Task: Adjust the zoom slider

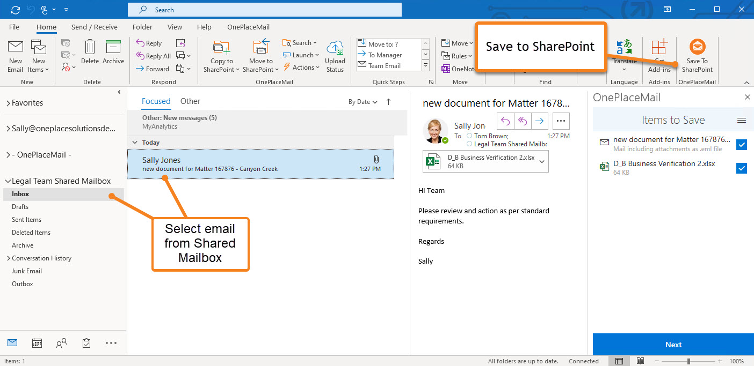Action: 688,361
